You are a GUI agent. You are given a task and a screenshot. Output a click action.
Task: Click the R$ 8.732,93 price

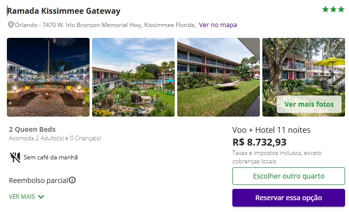click(259, 142)
